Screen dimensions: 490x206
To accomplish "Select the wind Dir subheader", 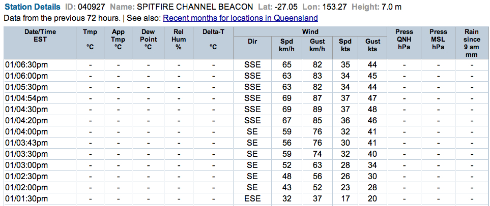I will [252, 42].
